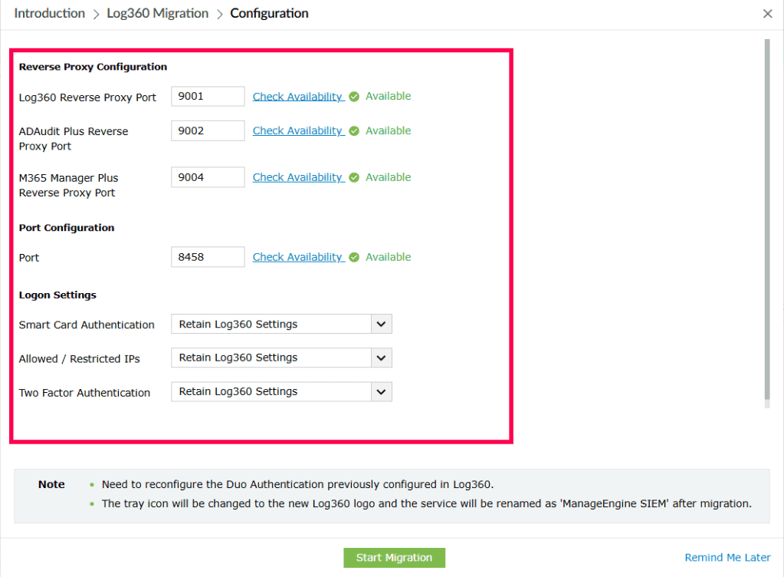Click the vertical scrollbar of the dialog

[x=767, y=220]
